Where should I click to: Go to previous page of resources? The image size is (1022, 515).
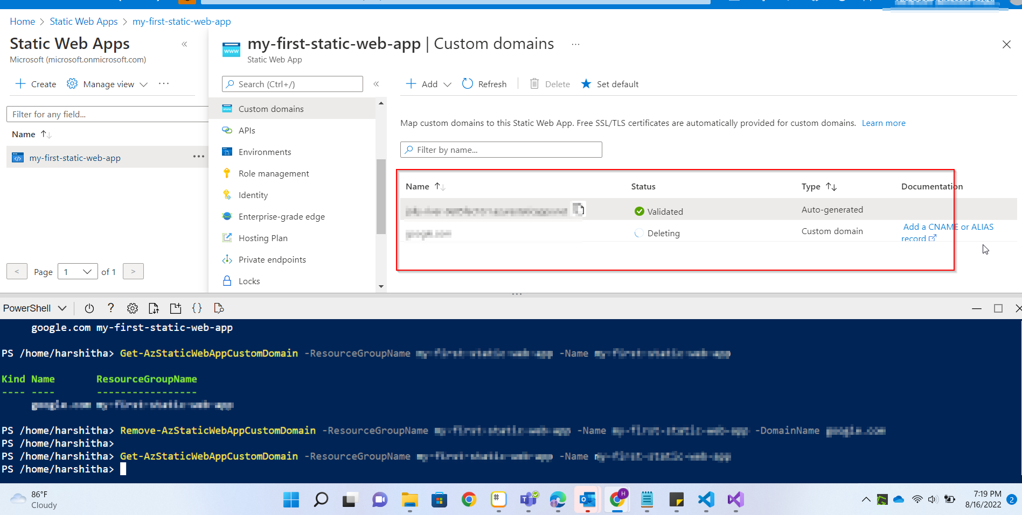[17, 271]
